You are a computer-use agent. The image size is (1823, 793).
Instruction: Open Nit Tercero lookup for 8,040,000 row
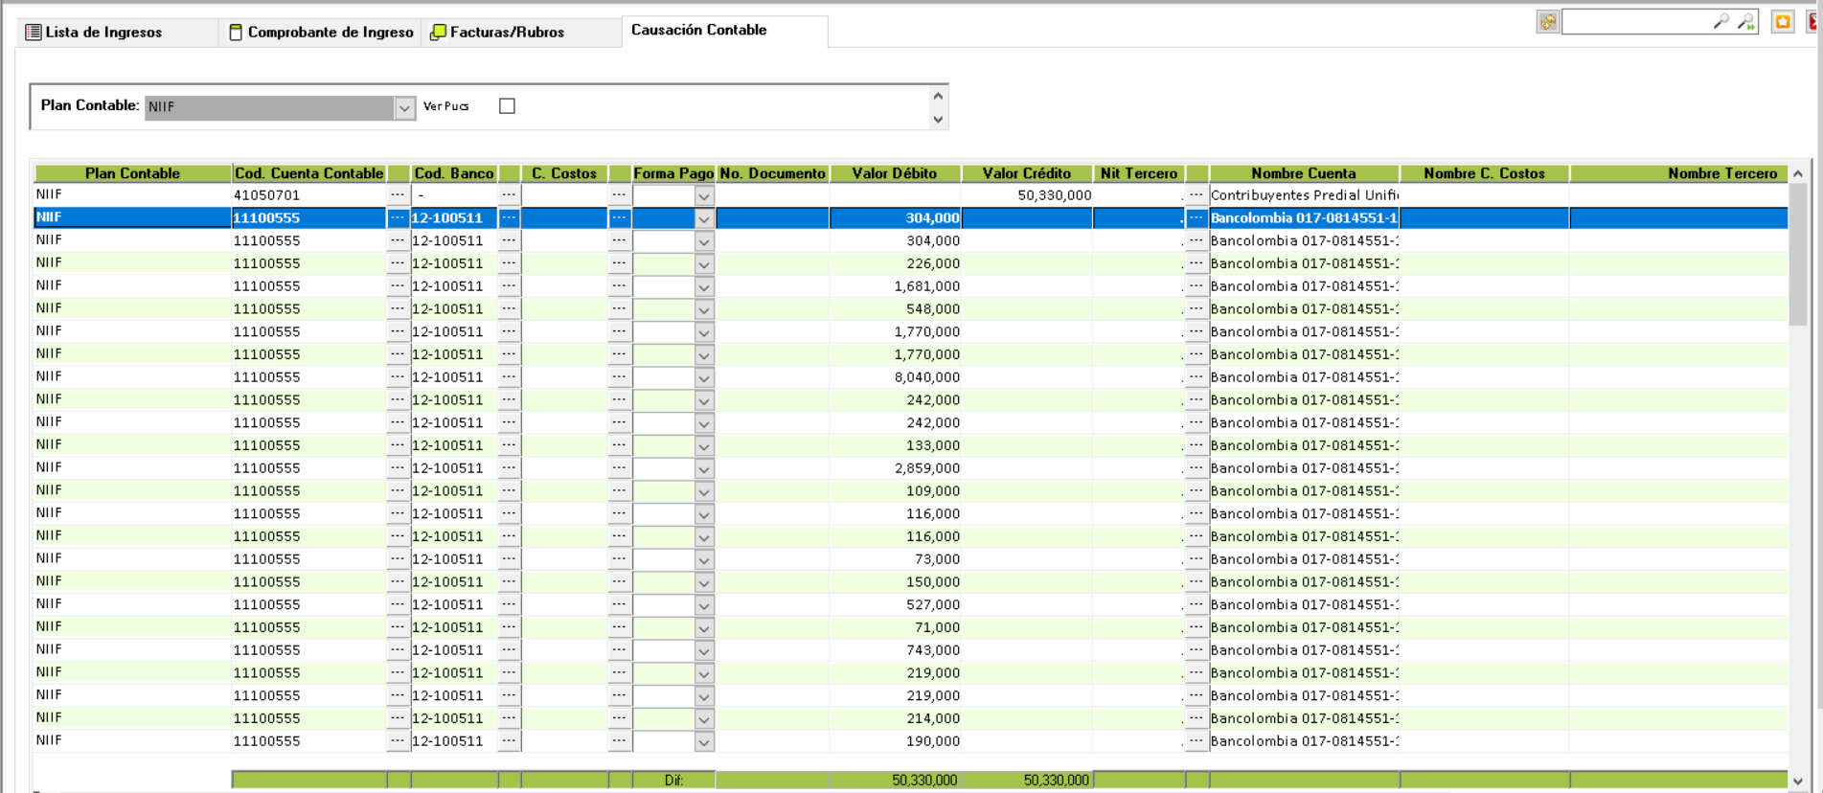1196,377
